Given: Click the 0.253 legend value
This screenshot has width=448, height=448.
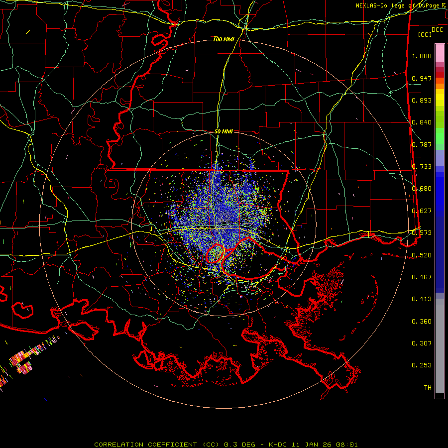Looking at the screenshot, I should [422, 365].
